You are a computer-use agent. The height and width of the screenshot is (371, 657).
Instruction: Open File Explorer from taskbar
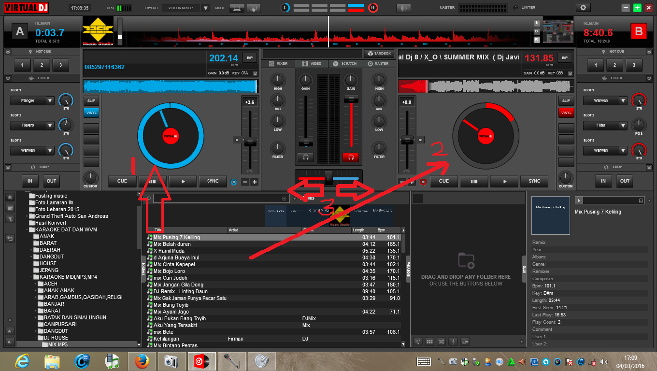[x=52, y=361]
